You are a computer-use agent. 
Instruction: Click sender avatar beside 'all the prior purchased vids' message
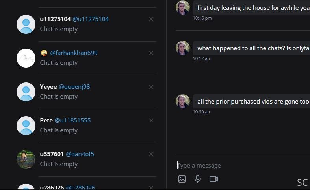pyautogui.click(x=183, y=101)
